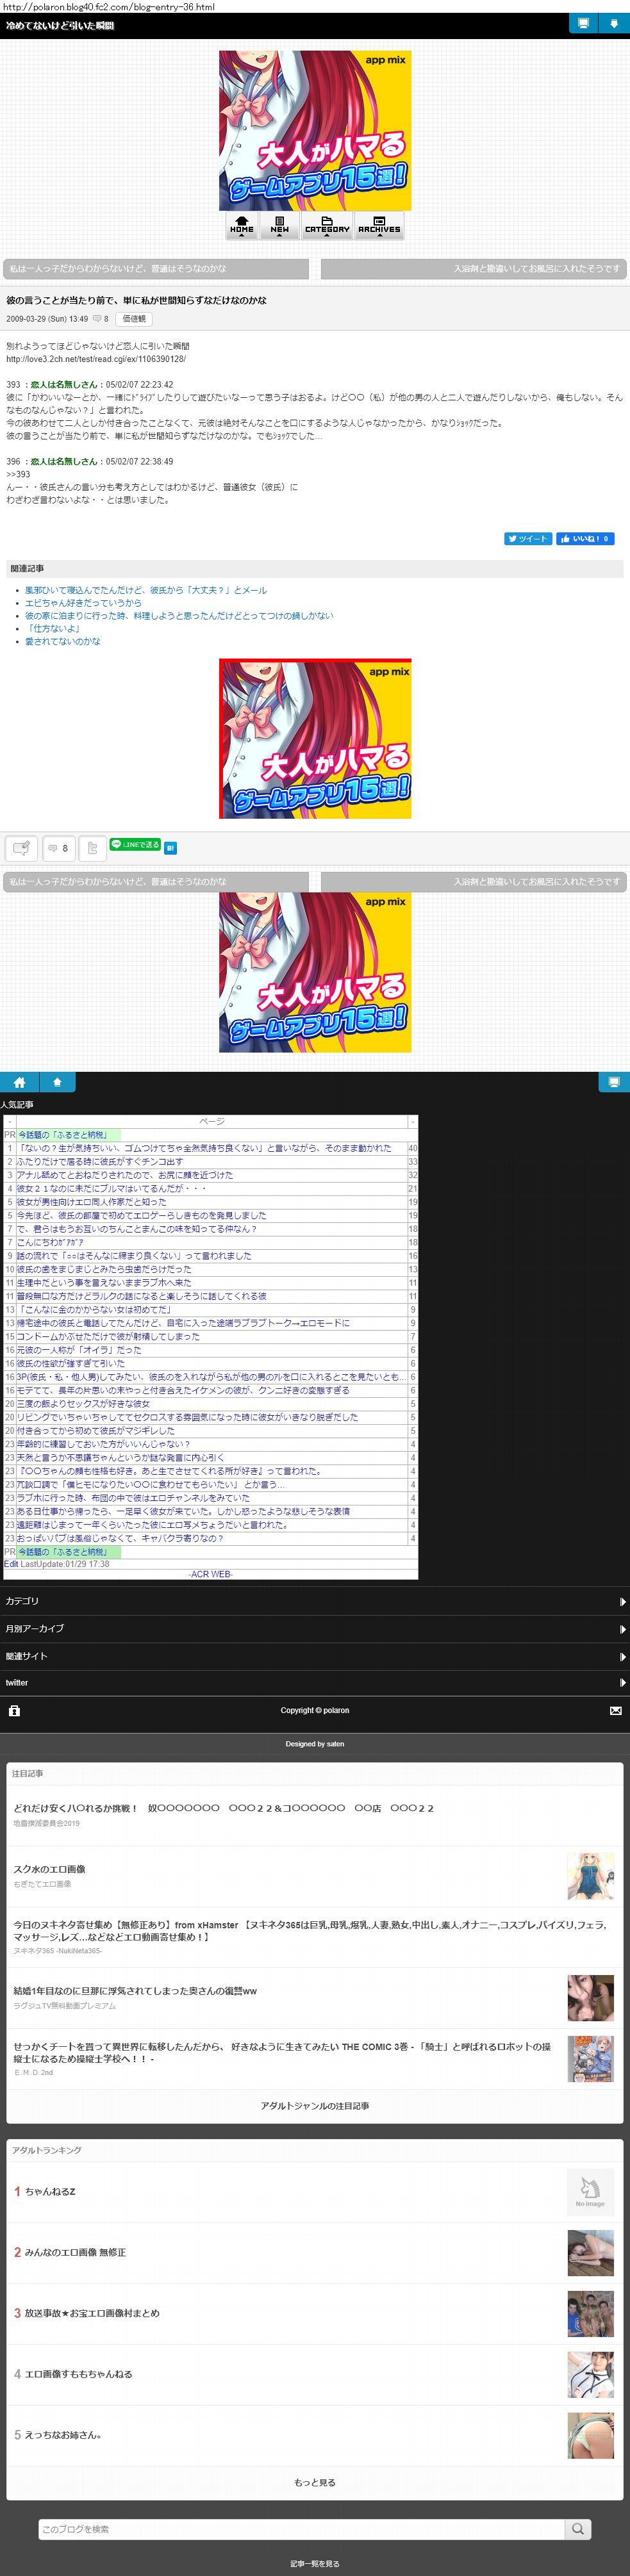Open popular article 彼女が男性向けエロ同人作家だと知った
This screenshot has width=630, height=2576.
(x=91, y=1202)
